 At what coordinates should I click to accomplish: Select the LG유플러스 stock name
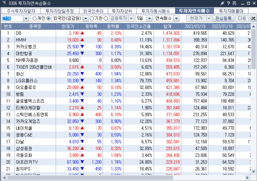[27, 81]
